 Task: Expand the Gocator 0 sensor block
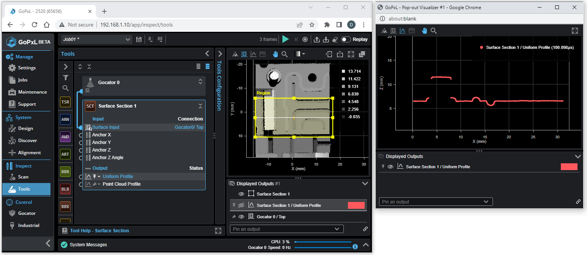[x=200, y=82]
